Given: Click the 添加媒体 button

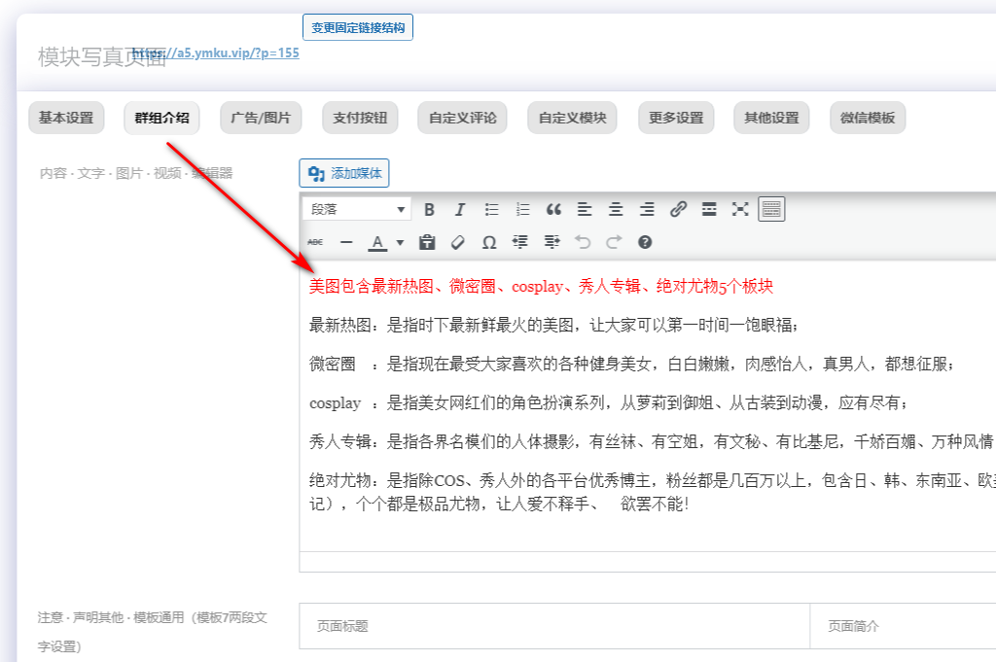Looking at the screenshot, I should [x=345, y=173].
